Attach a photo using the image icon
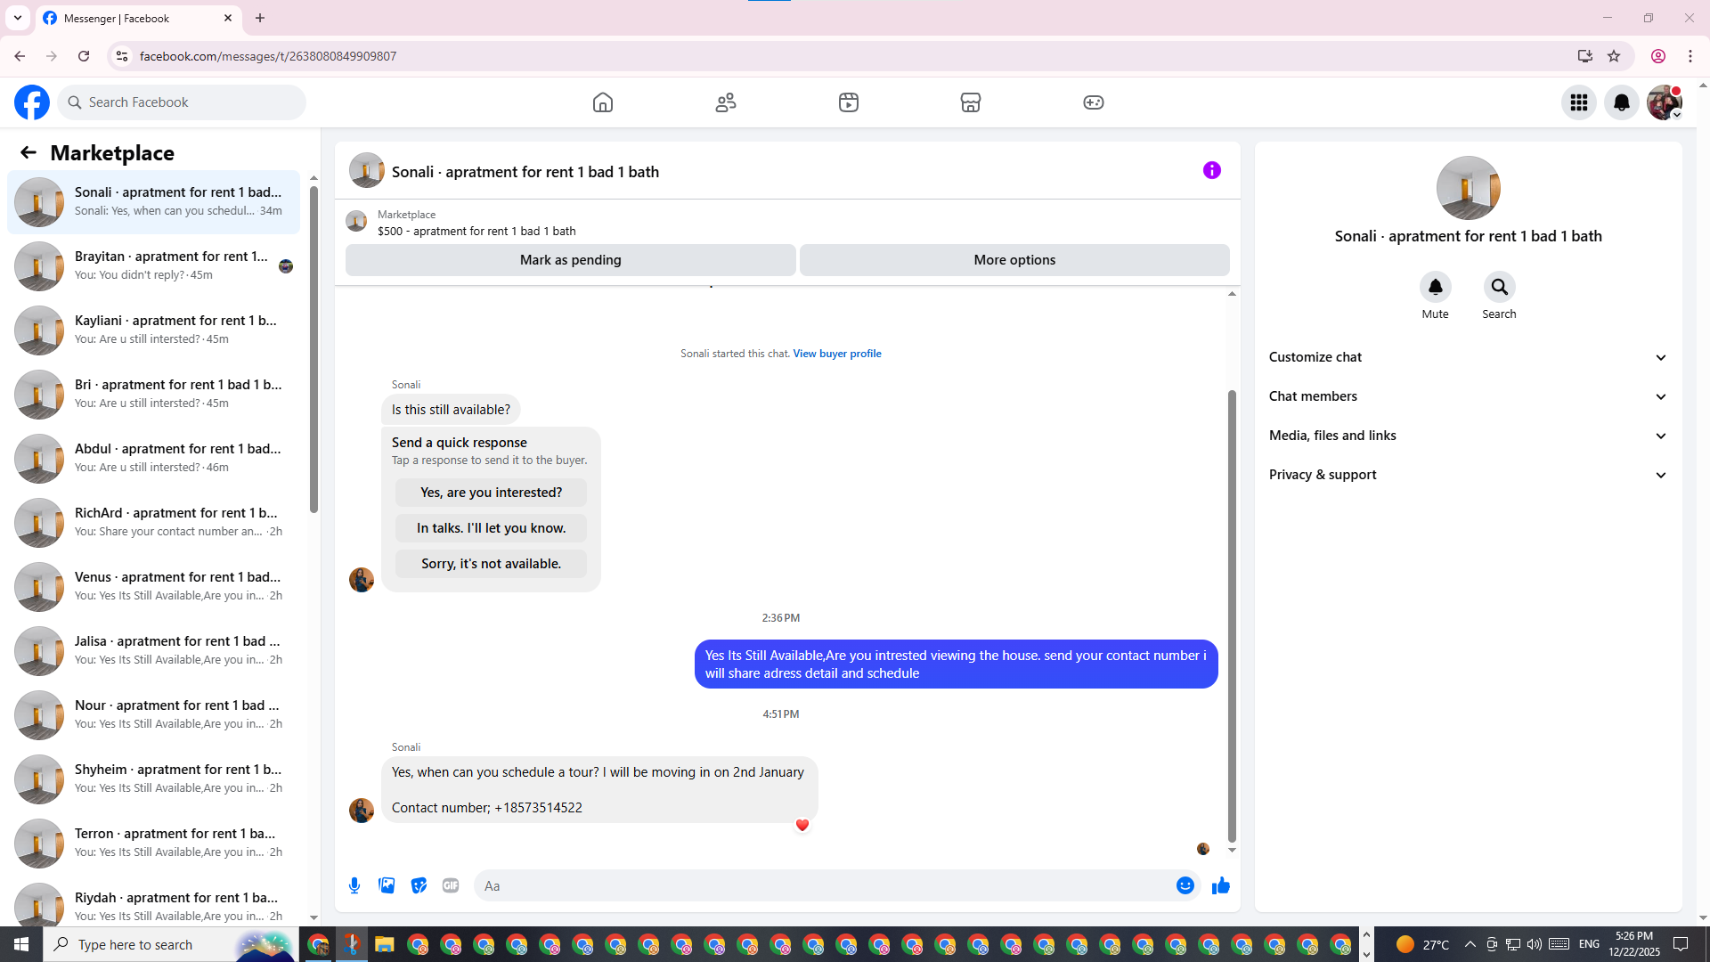1710x962 pixels. pos(387,885)
